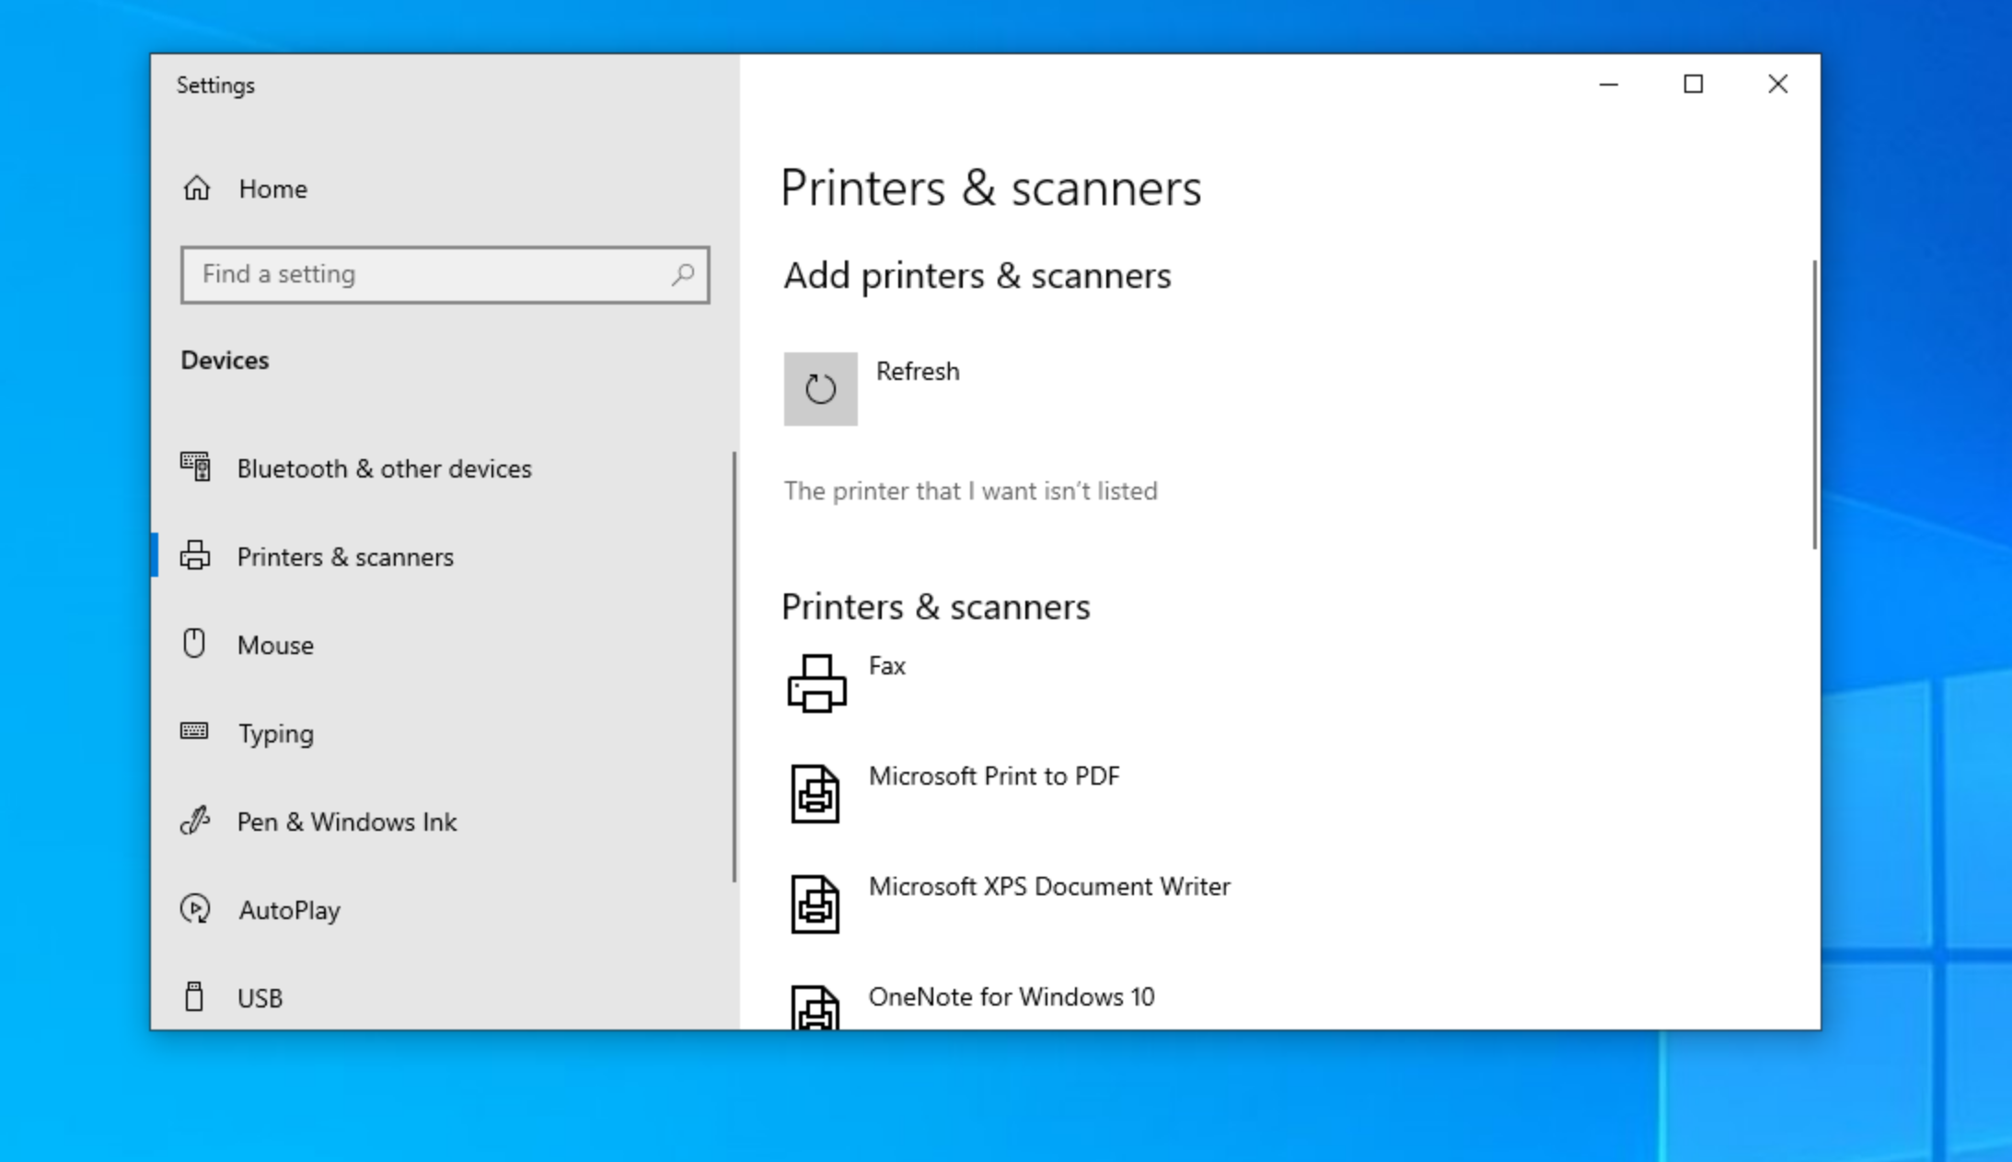Maximize the Settings window
2012x1162 pixels.
coord(1693,85)
